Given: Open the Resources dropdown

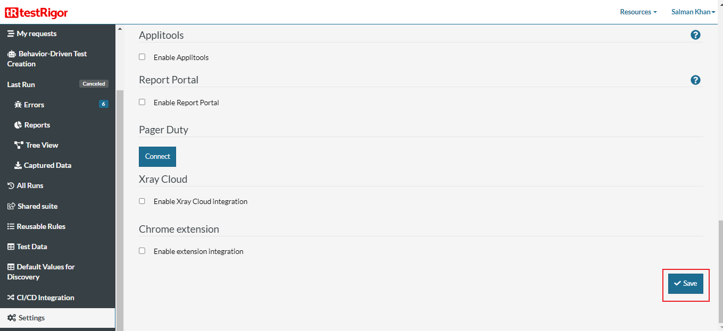Looking at the screenshot, I should coord(638,11).
